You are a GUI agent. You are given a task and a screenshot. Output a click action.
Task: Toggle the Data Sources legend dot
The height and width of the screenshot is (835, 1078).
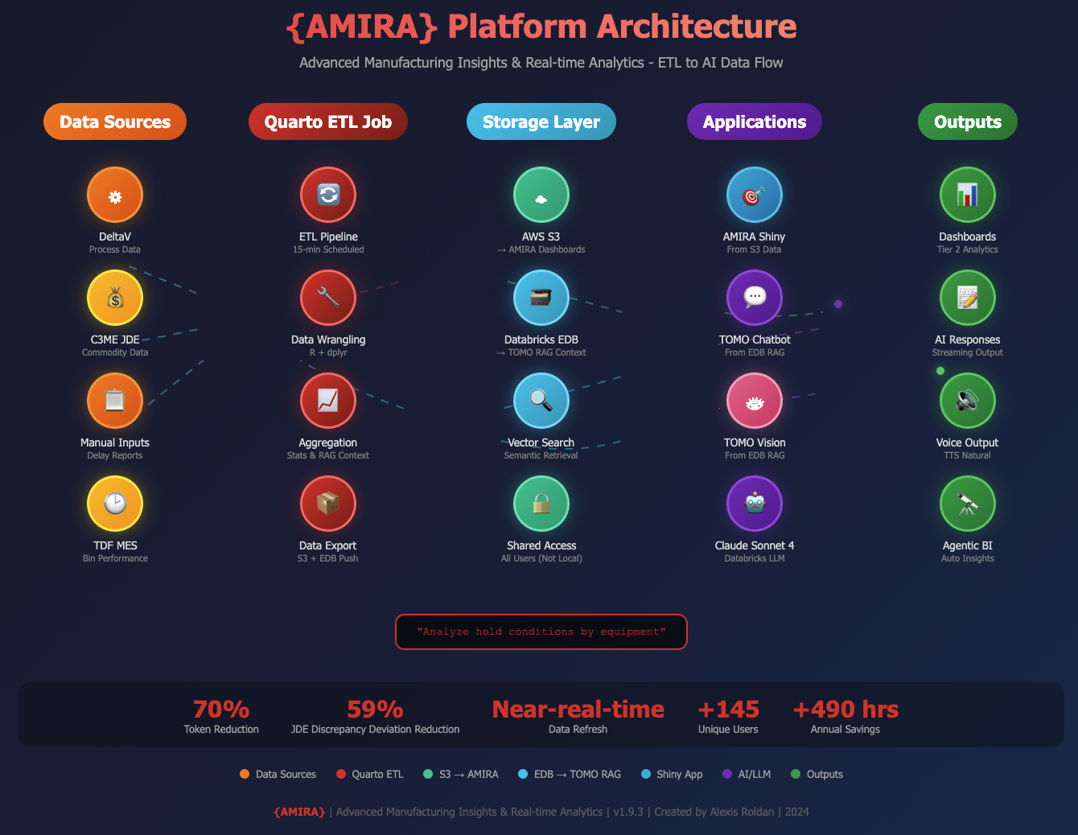(244, 774)
